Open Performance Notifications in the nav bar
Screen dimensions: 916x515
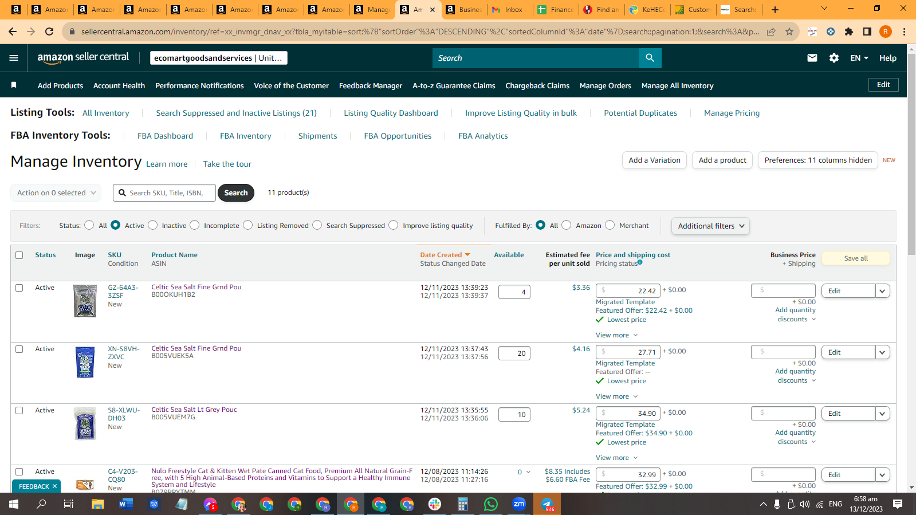(x=199, y=85)
